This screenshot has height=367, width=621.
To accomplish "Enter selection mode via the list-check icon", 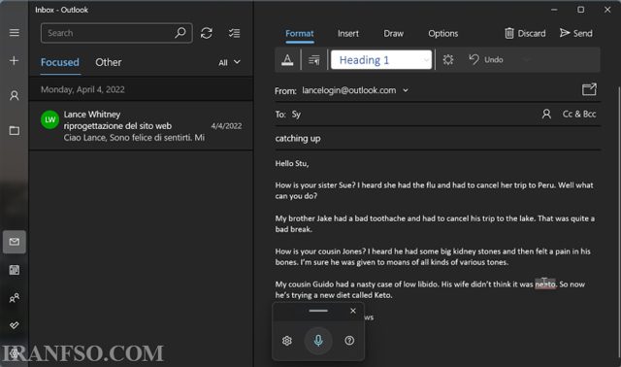I will coord(234,33).
